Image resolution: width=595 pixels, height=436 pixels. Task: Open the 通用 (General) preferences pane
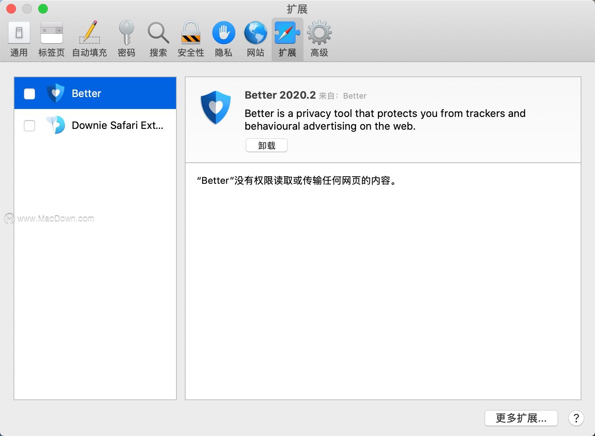click(19, 39)
